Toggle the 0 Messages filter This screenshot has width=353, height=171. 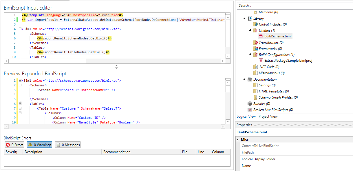pos(68,145)
